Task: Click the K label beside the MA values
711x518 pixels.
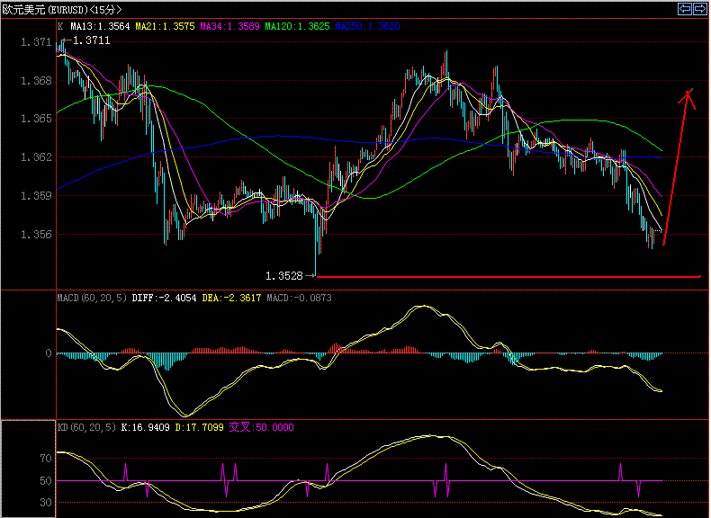Action: [x=61, y=26]
